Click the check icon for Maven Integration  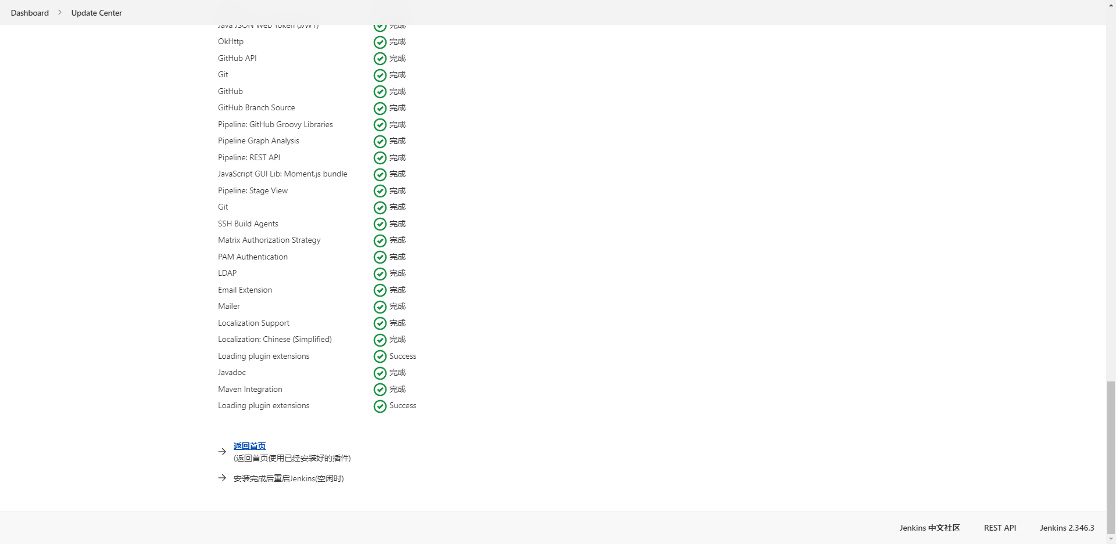(380, 390)
